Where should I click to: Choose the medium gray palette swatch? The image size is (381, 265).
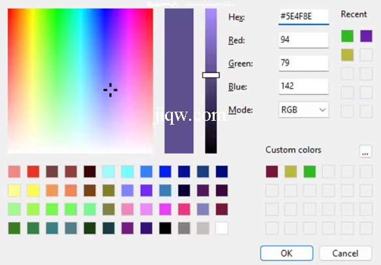point(184,228)
